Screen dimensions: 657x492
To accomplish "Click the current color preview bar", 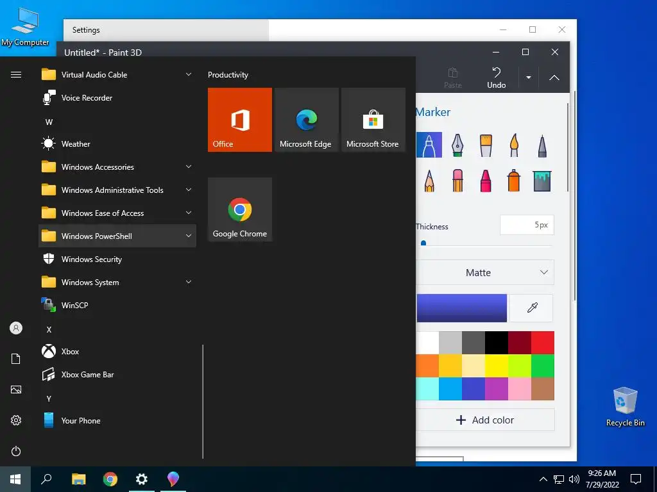I will coord(462,308).
